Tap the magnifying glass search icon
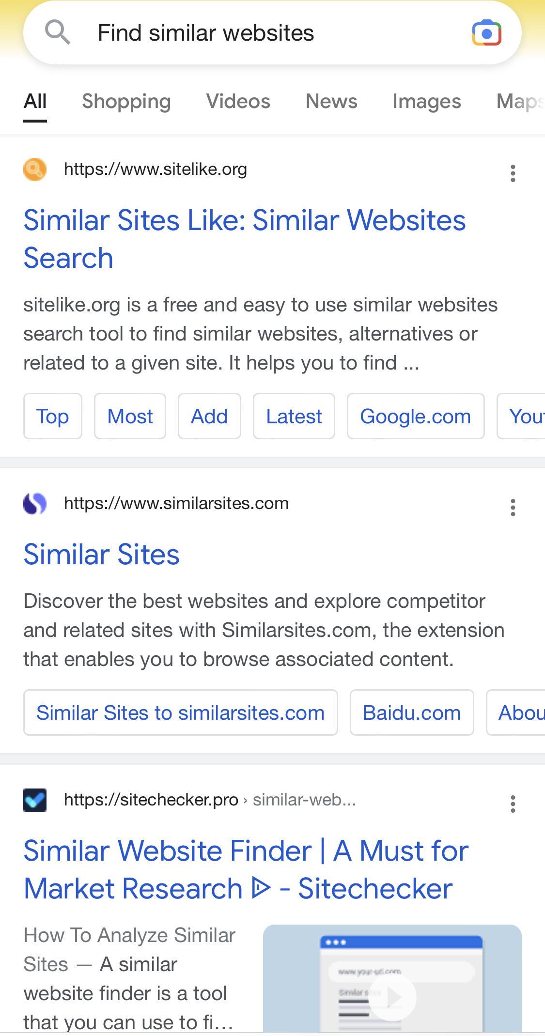Screen dimensions: 545x1036 pos(58,33)
